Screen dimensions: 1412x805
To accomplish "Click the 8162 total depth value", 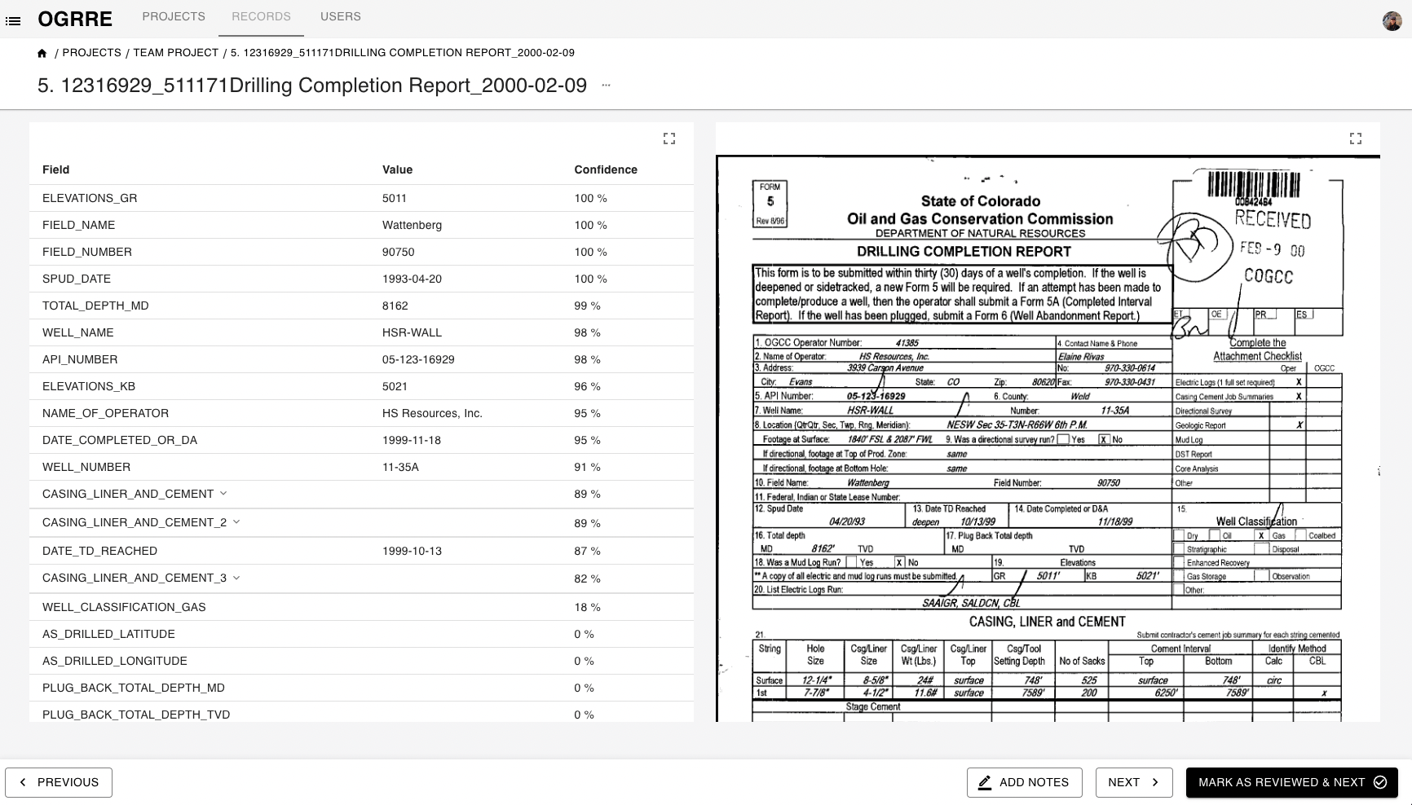I will 395,306.
